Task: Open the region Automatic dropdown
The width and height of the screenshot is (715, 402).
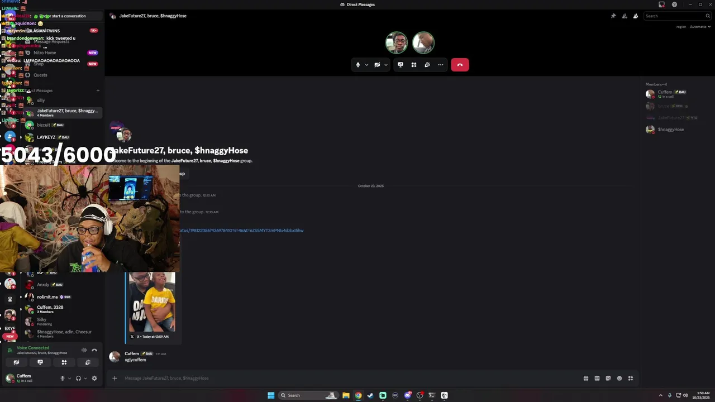Action: [700, 27]
